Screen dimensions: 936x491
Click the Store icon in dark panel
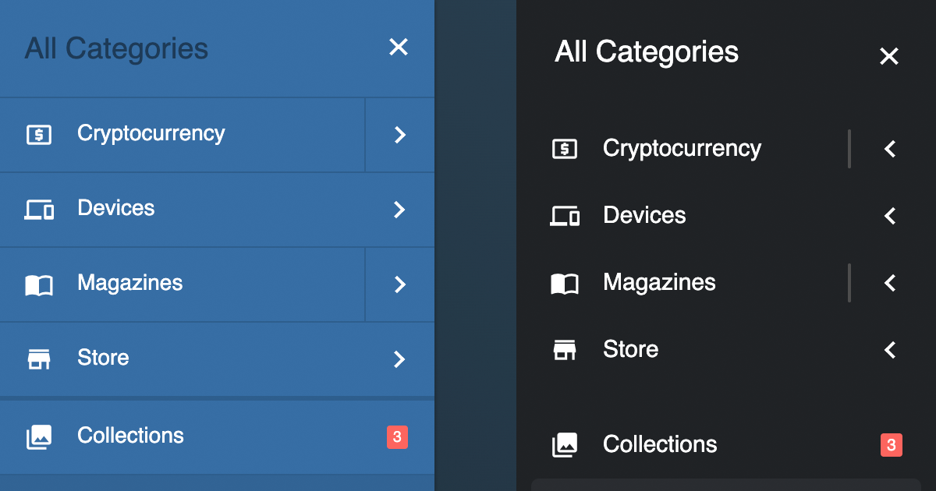(x=565, y=350)
